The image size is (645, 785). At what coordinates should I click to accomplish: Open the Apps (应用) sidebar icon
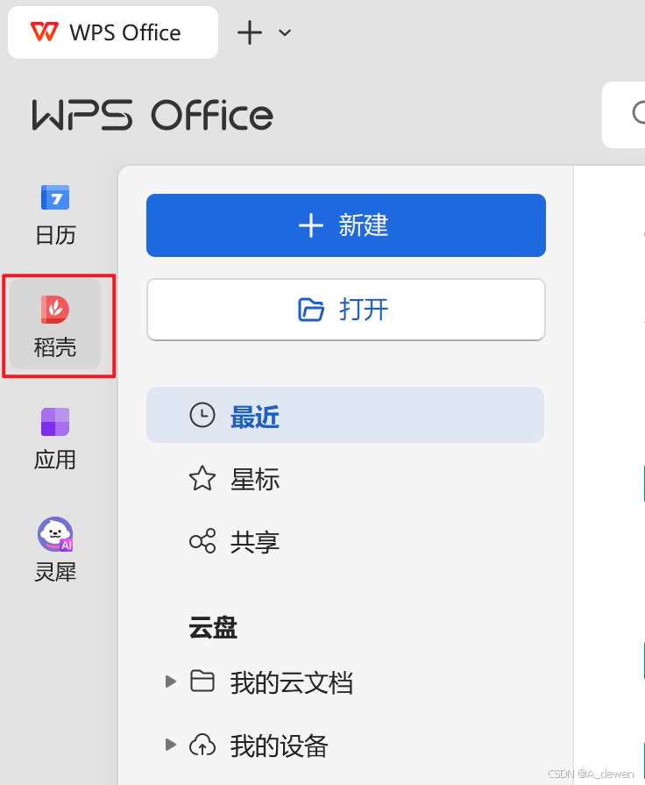(55, 439)
